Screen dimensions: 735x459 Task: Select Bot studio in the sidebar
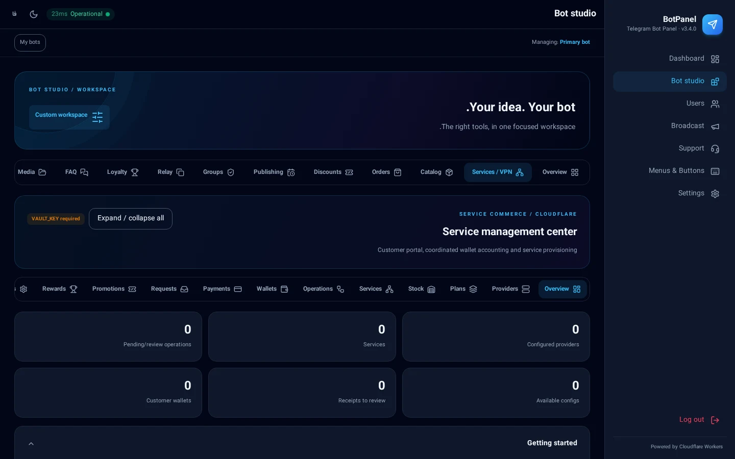[670, 82]
